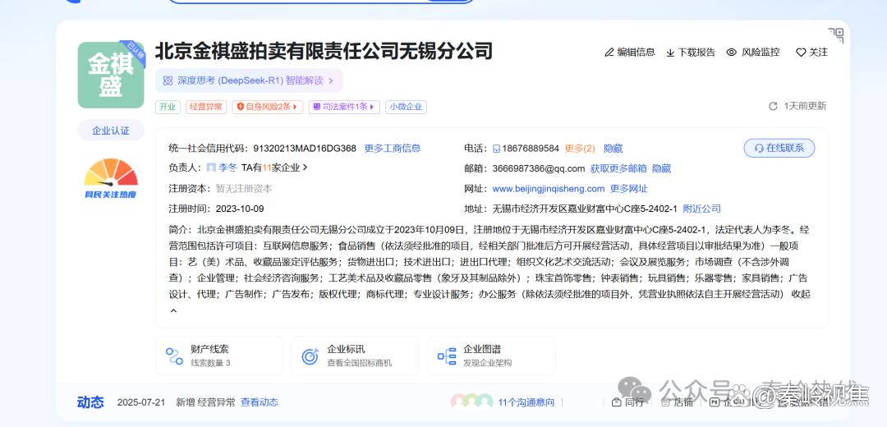Screen dimensions: 887x427
Task: Open 财产线索 card
Action: tap(219, 356)
